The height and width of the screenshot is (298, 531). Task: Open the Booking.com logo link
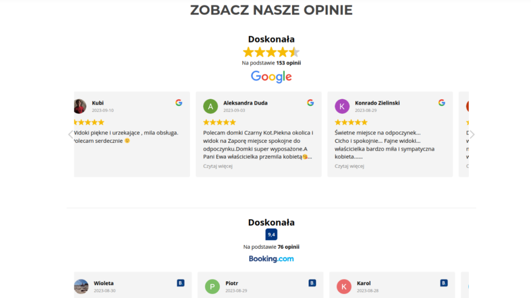(x=271, y=259)
